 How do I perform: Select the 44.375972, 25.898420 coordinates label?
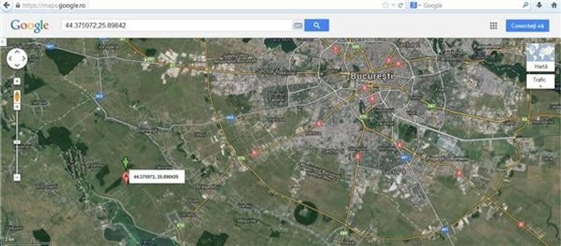coord(156,177)
